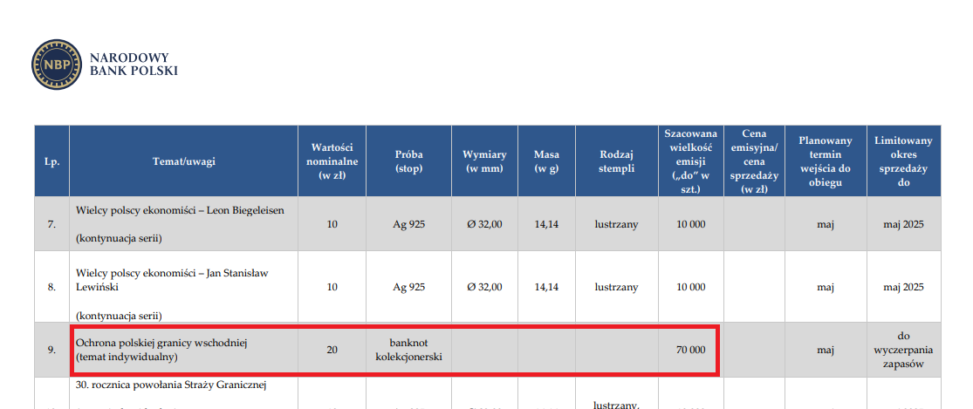Viewport: 973px width, 409px height.
Task: Click the "Planowany termin wejścia do obiegu" header
Action: 825,161
